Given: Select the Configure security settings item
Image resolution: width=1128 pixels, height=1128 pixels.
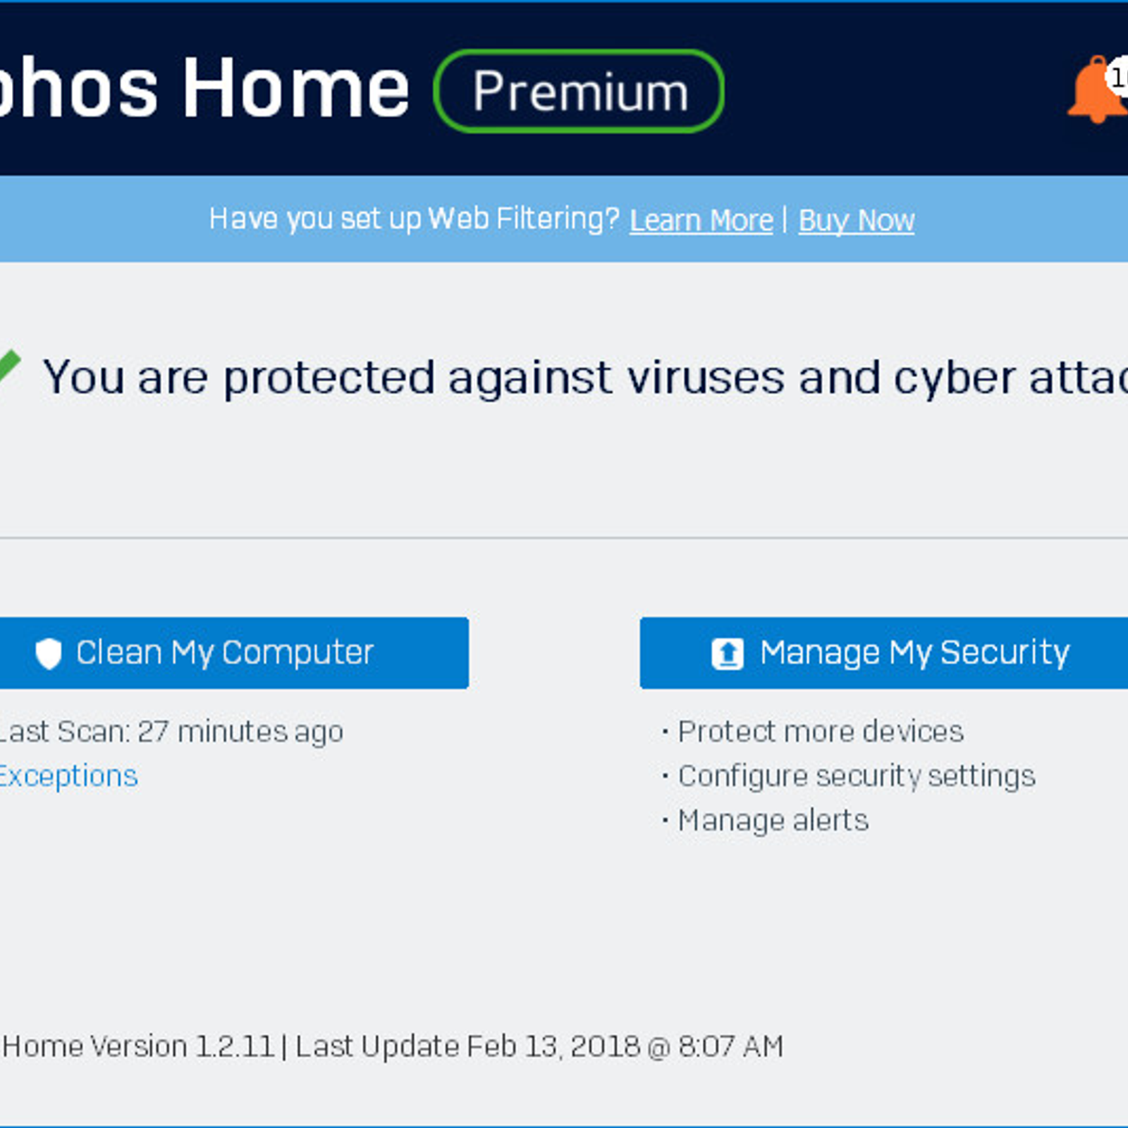Looking at the screenshot, I should pos(857,776).
